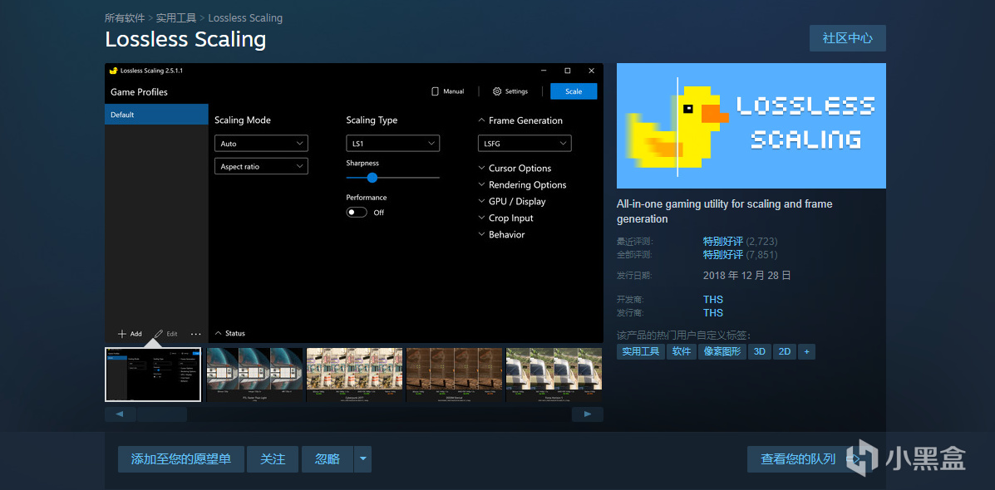Screen dimensions: 995x490
Task: Open 社区中心 community hub
Action: [848, 38]
